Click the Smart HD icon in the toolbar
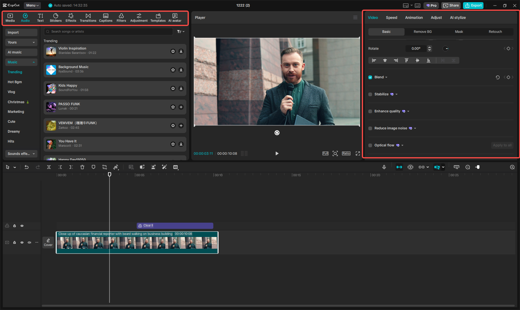 click(175, 167)
